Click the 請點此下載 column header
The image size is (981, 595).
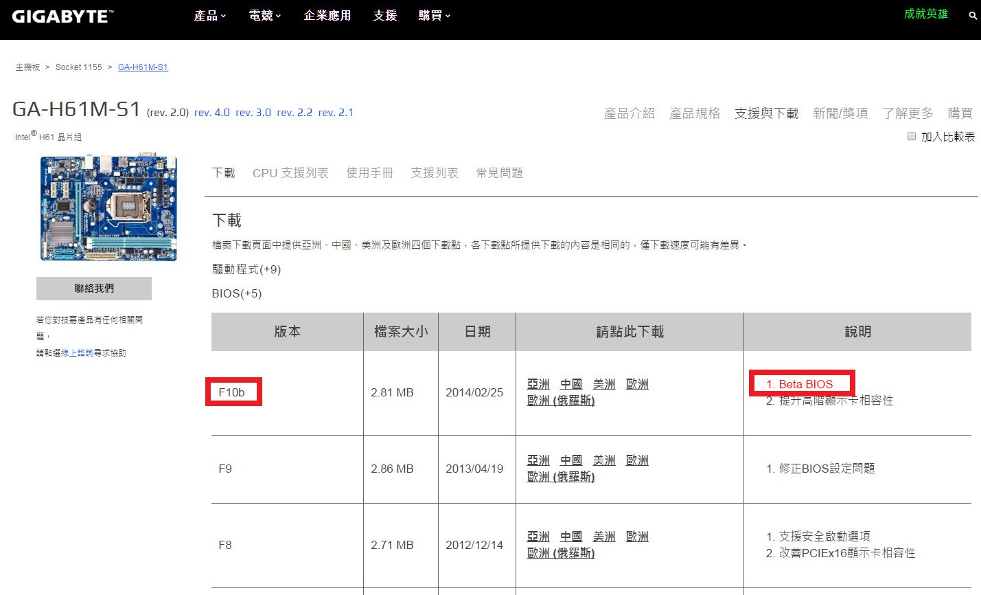(x=630, y=332)
